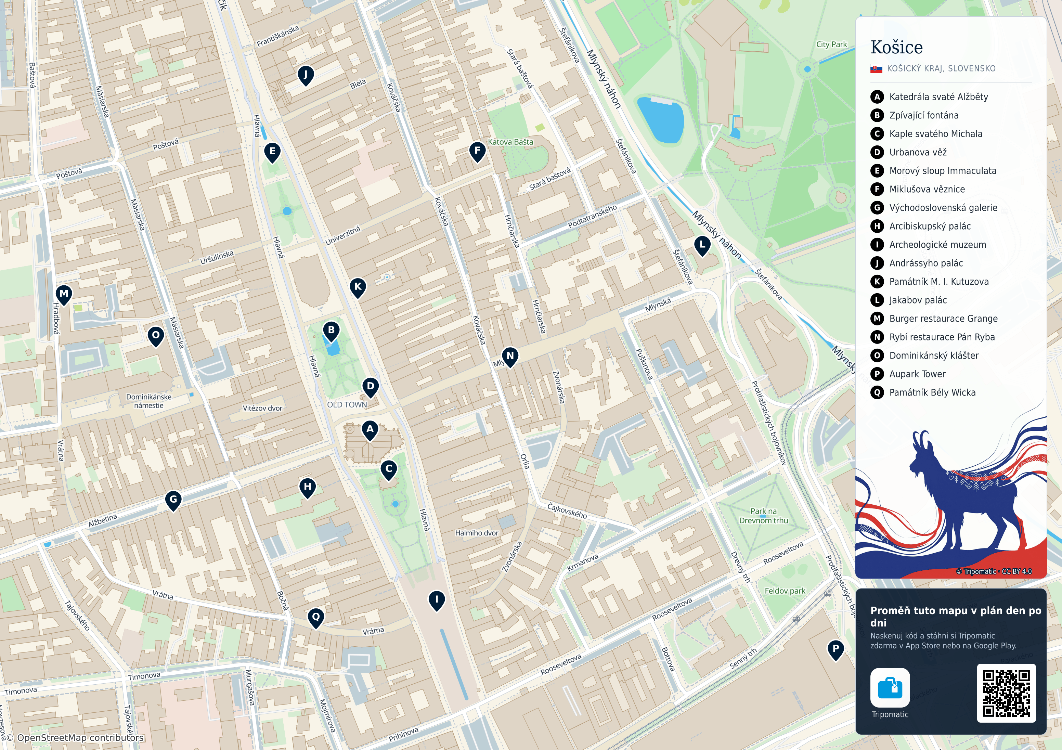Viewport: 1062px width, 750px height.
Task: Open map pin J near Františkánska
Action: pyautogui.click(x=306, y=75)
